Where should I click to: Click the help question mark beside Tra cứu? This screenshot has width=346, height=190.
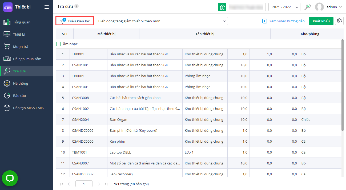click(x=77, y=6)
